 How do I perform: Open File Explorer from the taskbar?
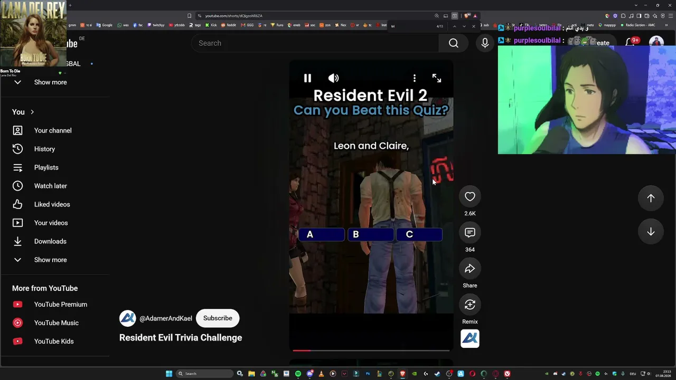coord(251,374)
